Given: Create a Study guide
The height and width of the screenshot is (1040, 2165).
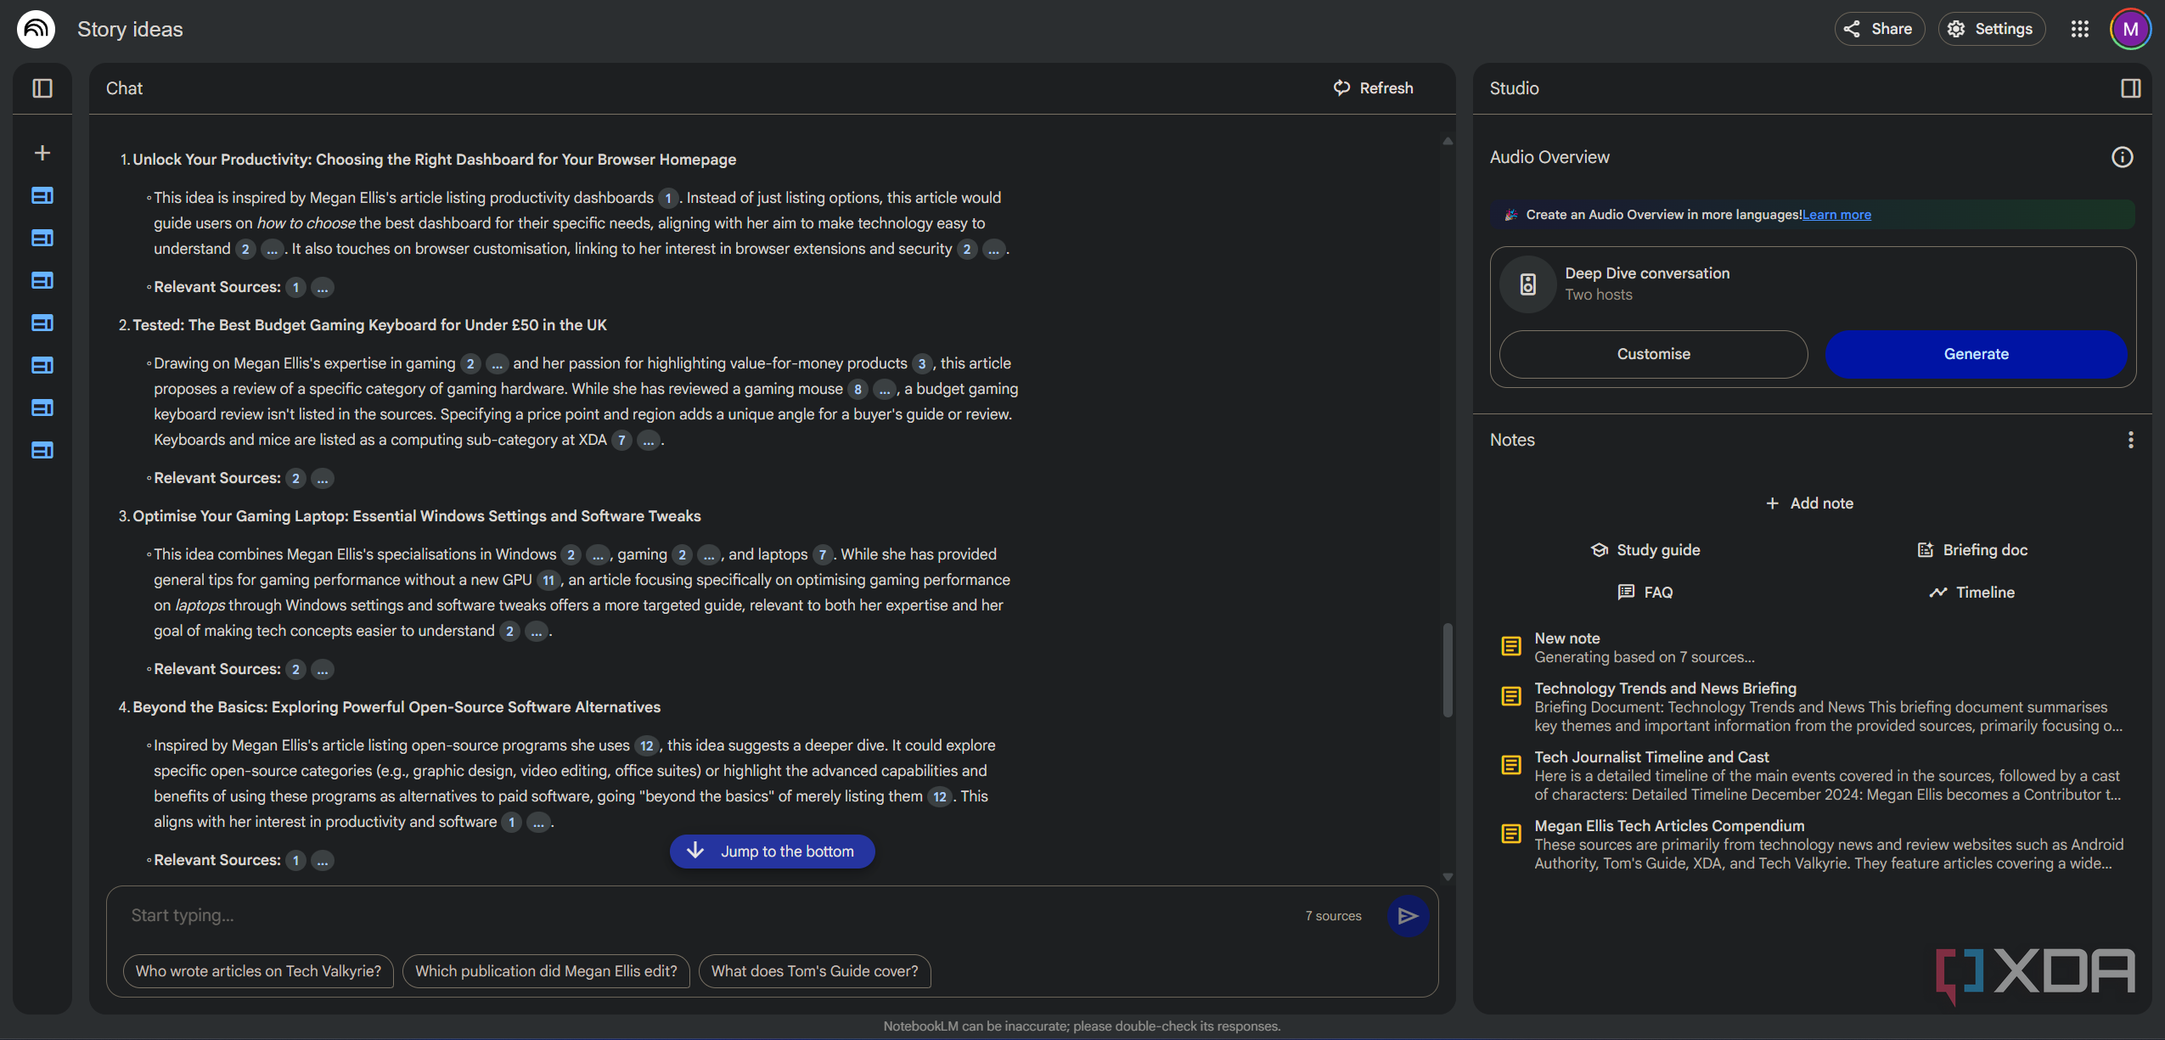Looking at the screenshot, I should tap(1645, 550).
